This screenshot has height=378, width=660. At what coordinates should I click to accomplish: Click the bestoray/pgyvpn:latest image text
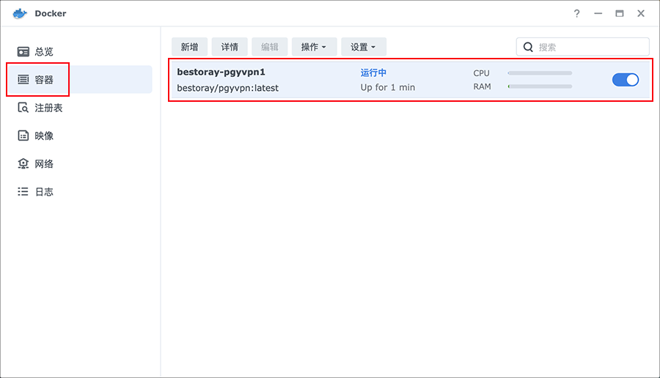(228, 88)
